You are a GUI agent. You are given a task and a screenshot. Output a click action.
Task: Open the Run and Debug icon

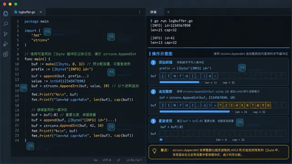5,44
